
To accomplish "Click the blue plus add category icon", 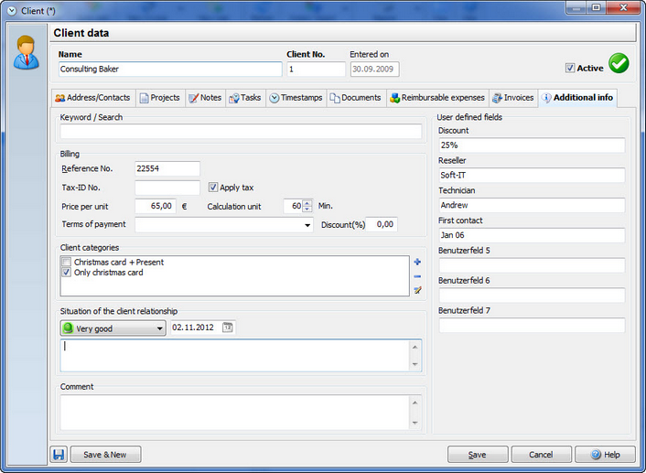I will click(417, 262).
